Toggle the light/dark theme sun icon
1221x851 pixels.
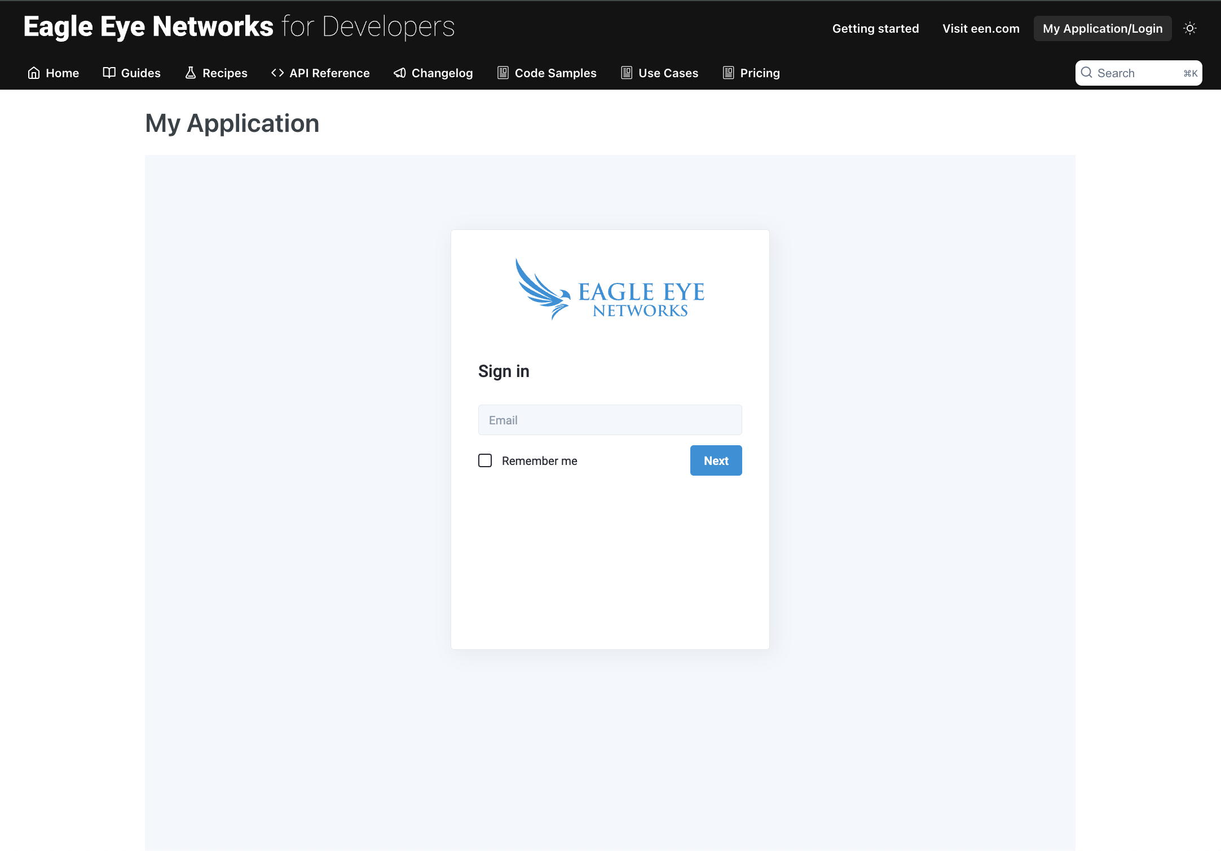[1190, 28]
